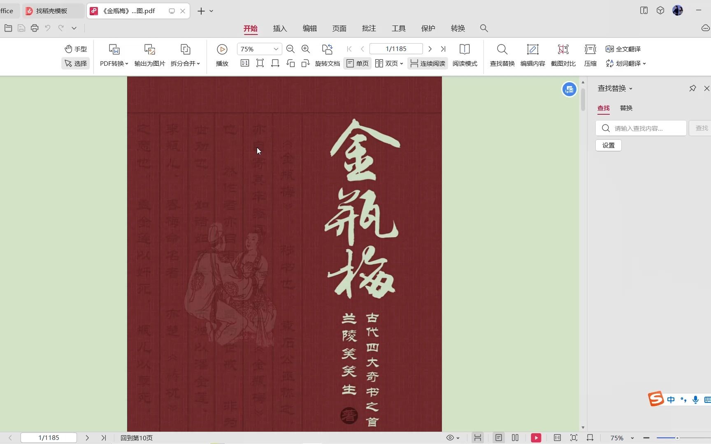Click 全文翻译 full text translation

click(x=623, y=49)
